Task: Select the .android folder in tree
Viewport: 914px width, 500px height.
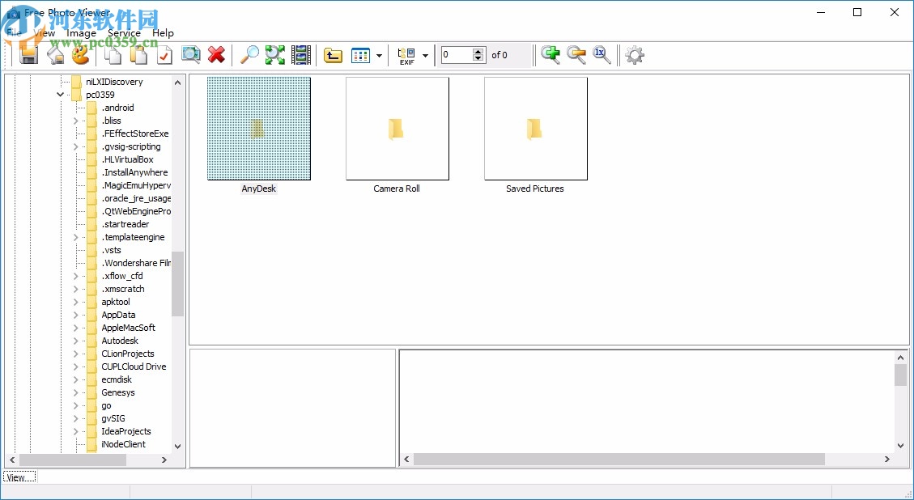Action: click(x=117, y=108)
